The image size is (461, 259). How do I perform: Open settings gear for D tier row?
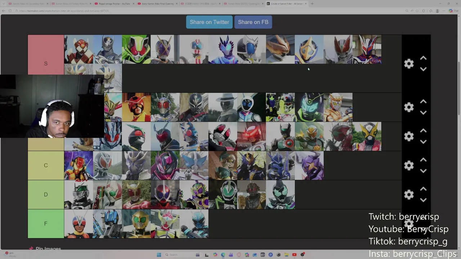click(x=409, y=195)
